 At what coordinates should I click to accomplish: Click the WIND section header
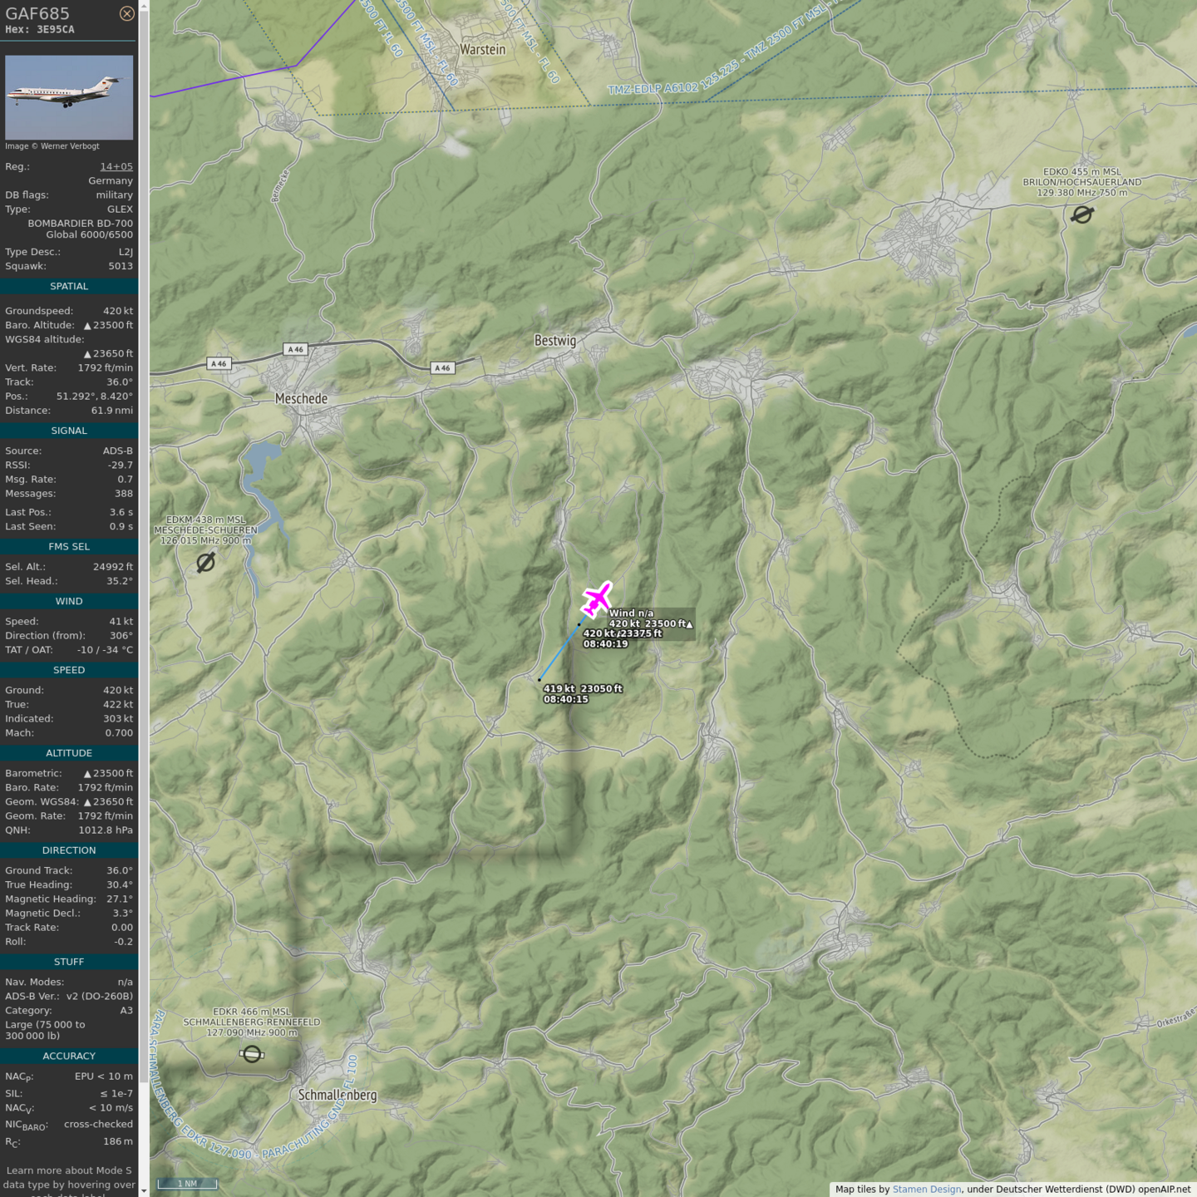coord(69,601)
